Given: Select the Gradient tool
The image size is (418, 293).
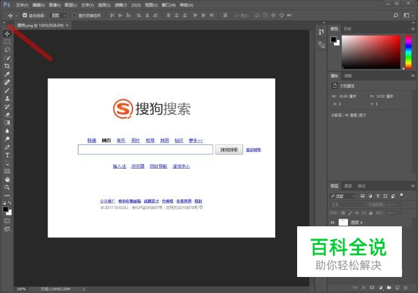Looking at the screenshot, I should tap(7, 122).
